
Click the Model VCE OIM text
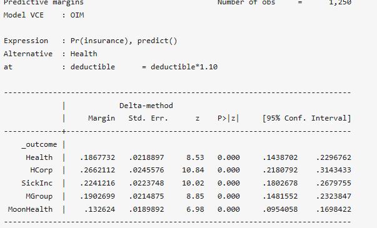pyautogui.click(x=44, y=15)
